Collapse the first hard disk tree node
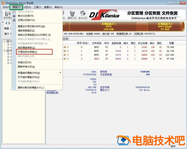187x149 pixels. tap(5, 41)
